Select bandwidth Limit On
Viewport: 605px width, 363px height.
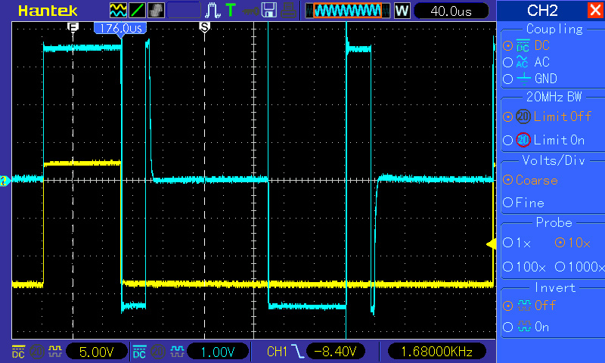[544, 140]
